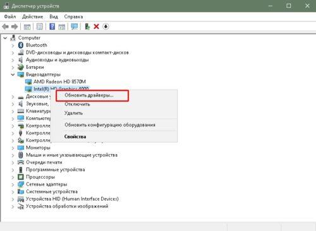Open the Properties sheet toolbar icon
The width and height of the screenshot is (316, 231).
click(x=40, y=27)
